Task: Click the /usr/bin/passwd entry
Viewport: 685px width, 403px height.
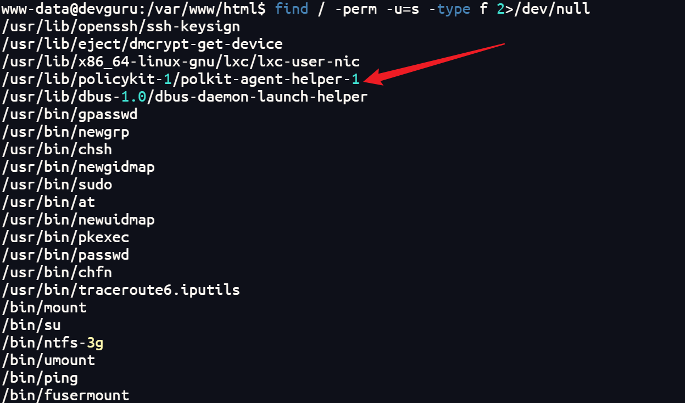Action: click(66, 255)
